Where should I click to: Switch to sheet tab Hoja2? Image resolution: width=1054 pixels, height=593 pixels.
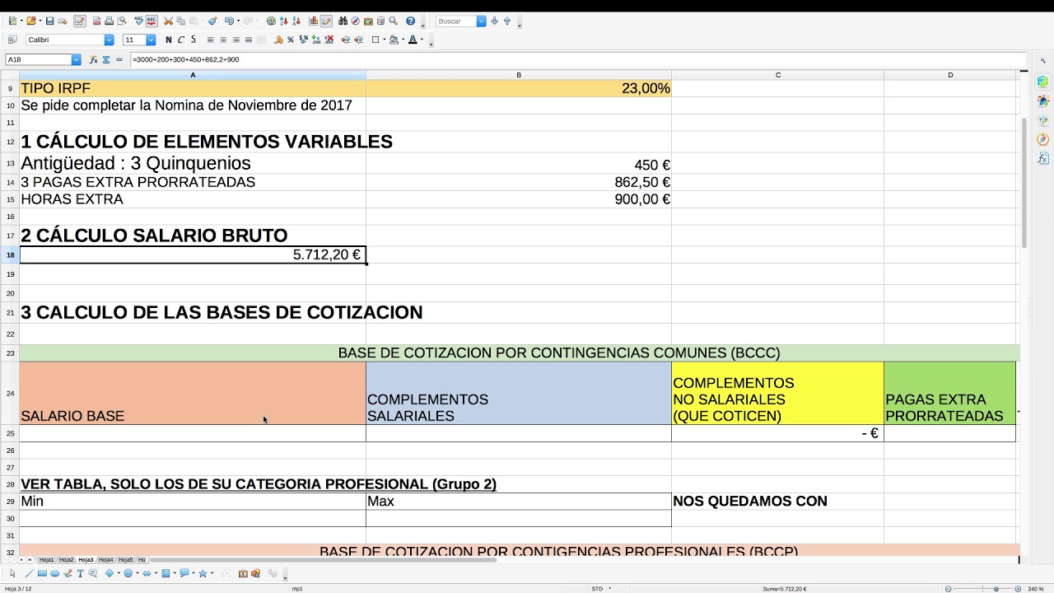pyautogui.click(x=66, y=560)
